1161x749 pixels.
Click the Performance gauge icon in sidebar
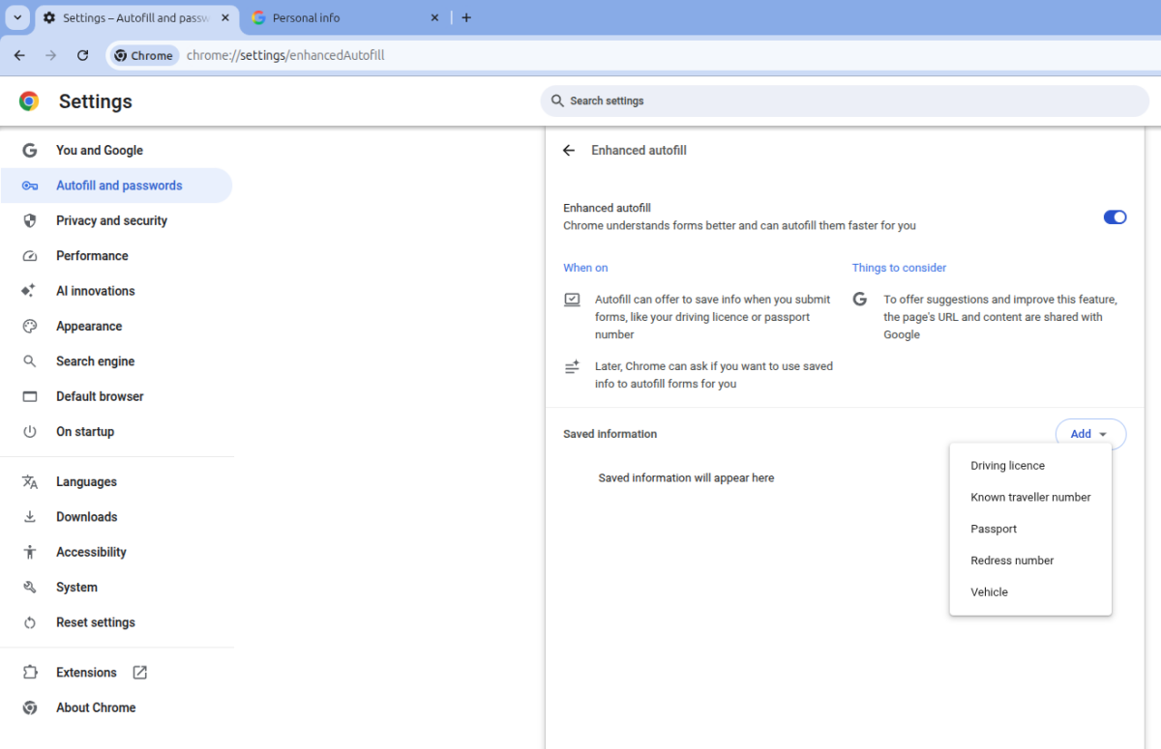30,256
